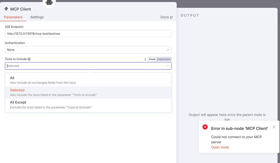Open the help tooltip beside Tools to Include
Screen dimensions: 280x163
29,59
